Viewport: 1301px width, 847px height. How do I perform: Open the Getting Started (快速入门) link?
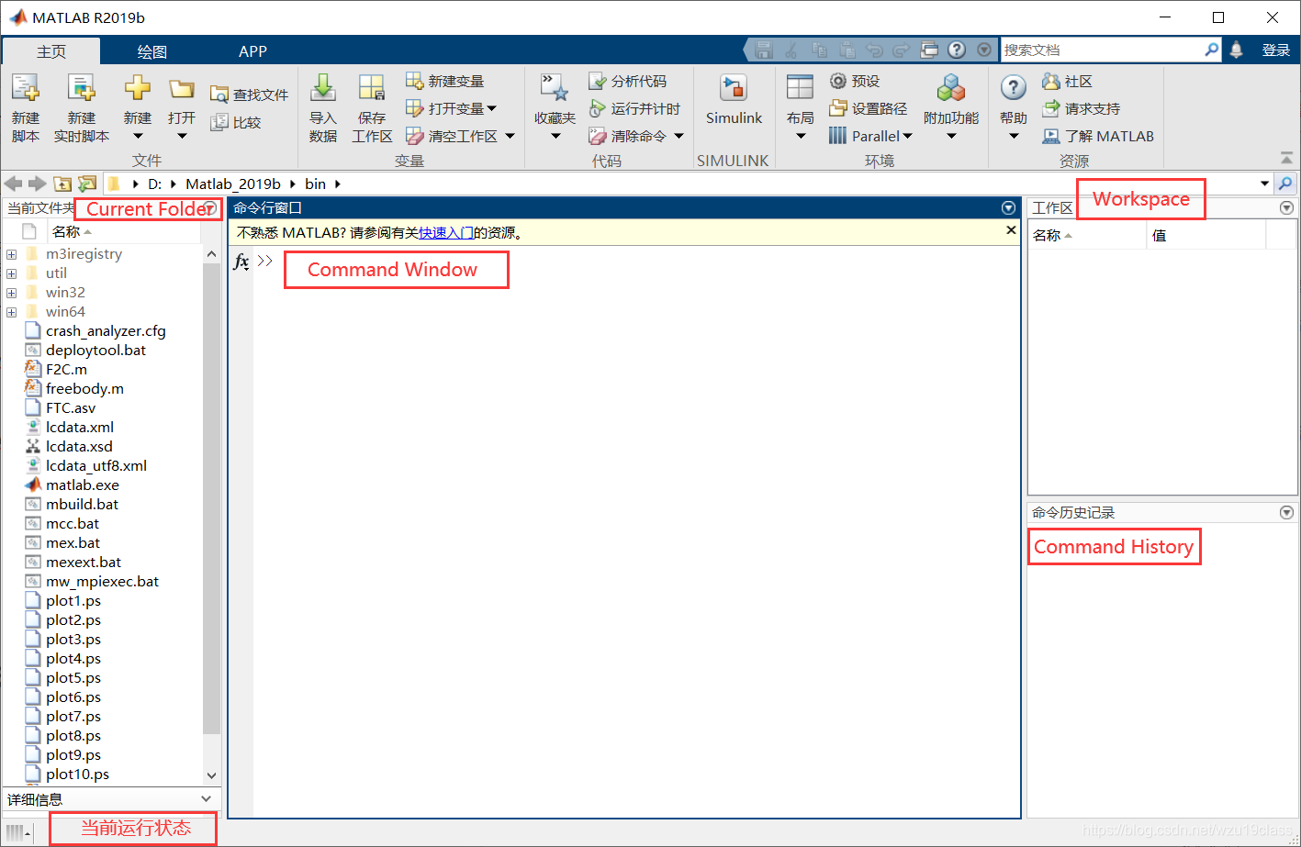pos(446,233)
